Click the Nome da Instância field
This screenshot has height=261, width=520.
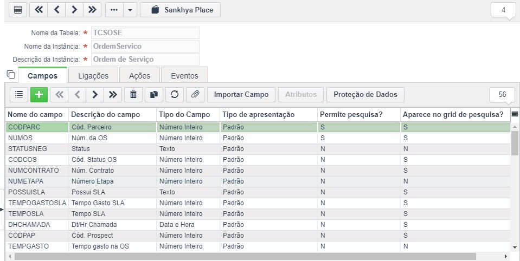(145, 47)
